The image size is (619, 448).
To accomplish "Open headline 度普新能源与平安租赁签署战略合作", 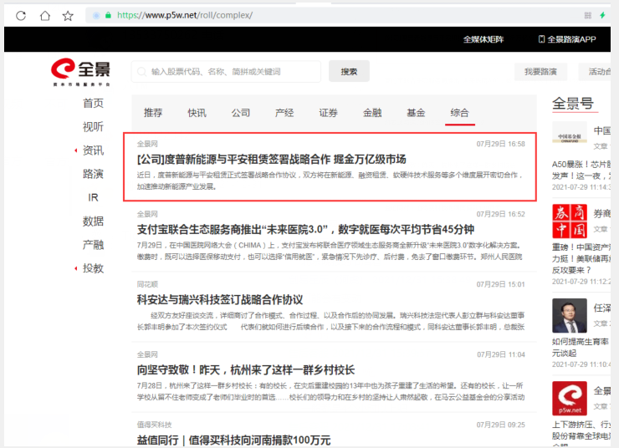I will (x=272, y=160).
